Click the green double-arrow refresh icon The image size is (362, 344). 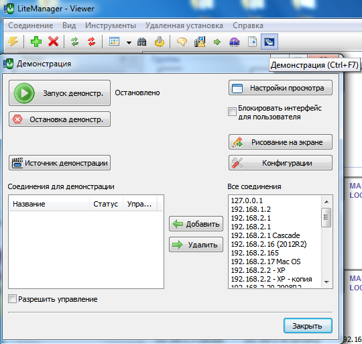pos(75,42)
